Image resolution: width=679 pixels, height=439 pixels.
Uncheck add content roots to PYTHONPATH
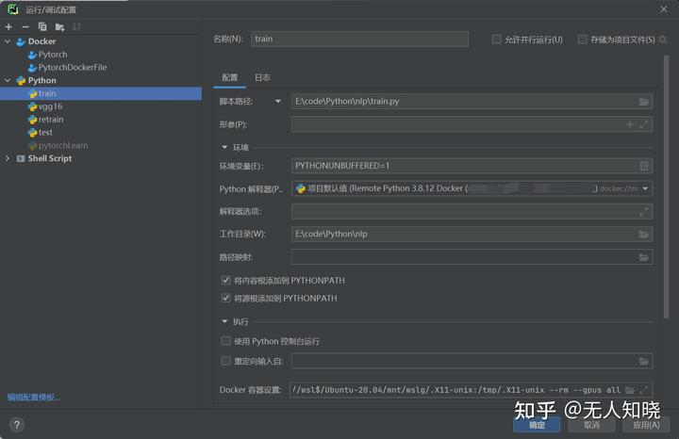pyautogui.click(x=225, y=281)
